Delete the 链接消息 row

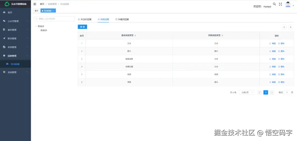[281, 59]
